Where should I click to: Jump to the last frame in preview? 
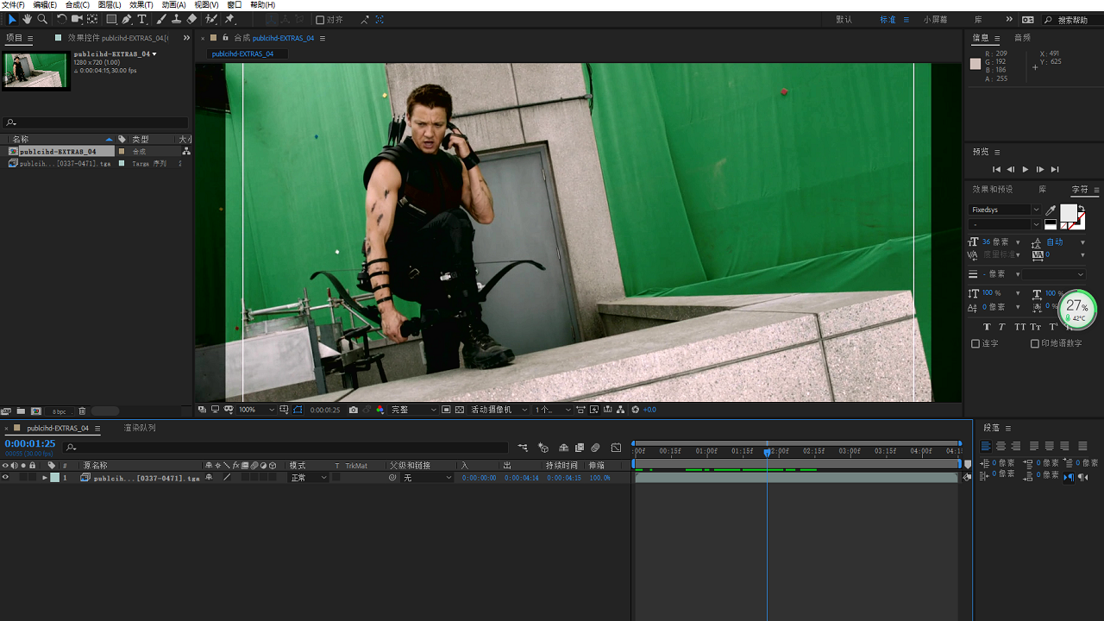pos(1055,169)
